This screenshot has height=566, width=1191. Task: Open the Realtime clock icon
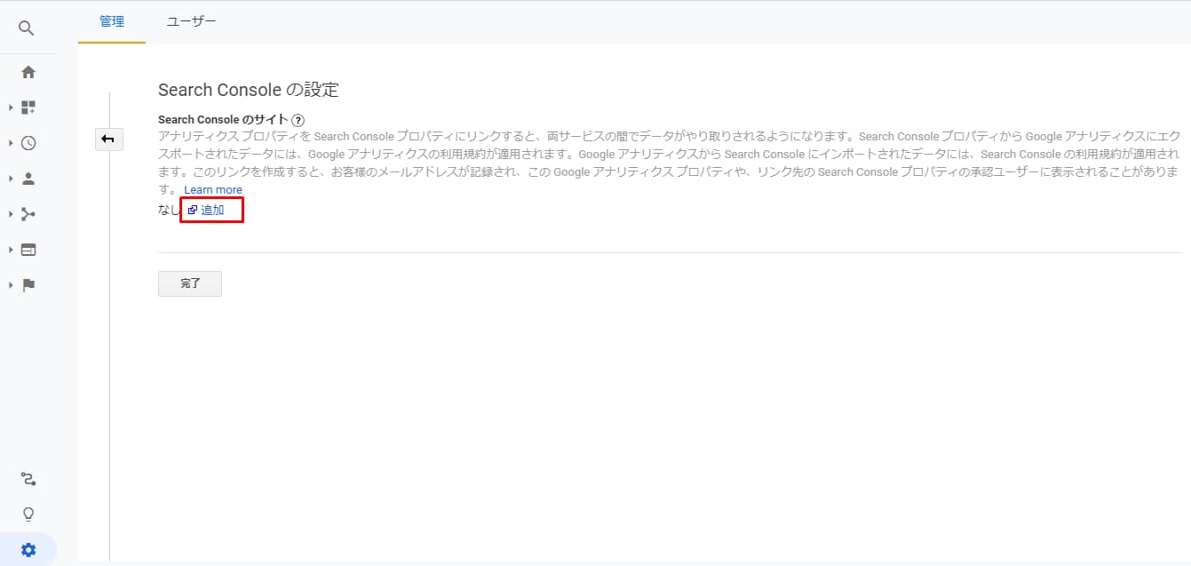[28, 143]
